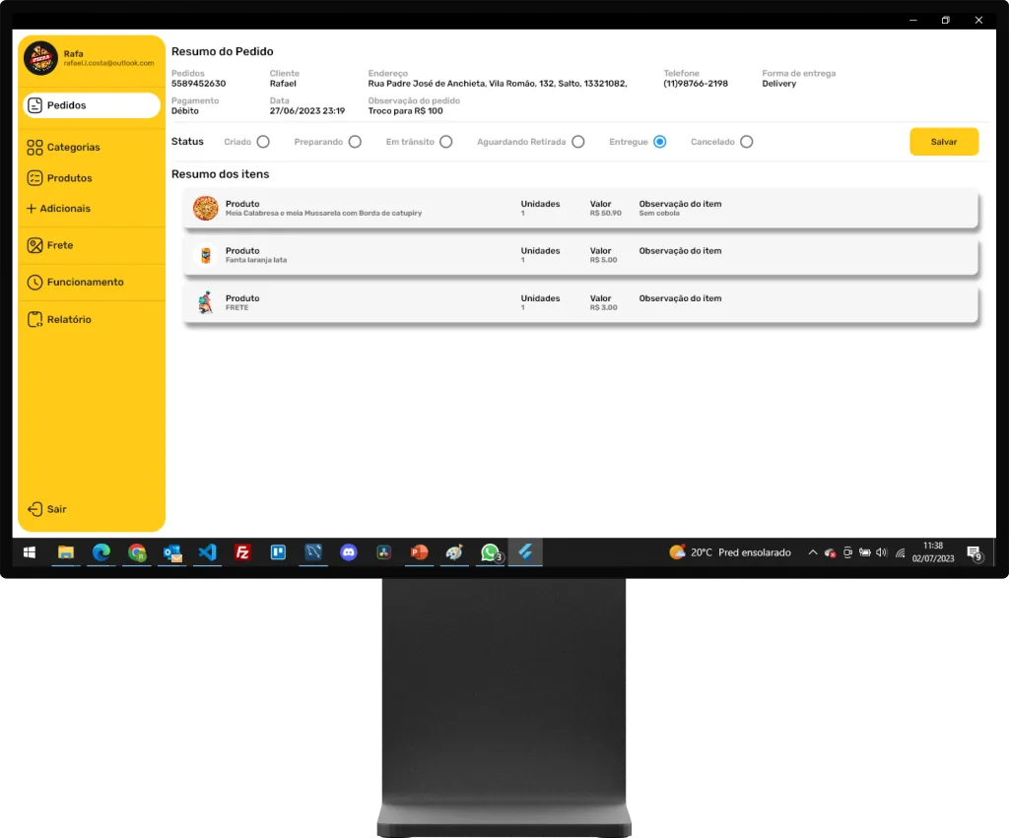1009x838 pixels.
Task: Click the payment value Débito
Action: [x=185, y=110]
